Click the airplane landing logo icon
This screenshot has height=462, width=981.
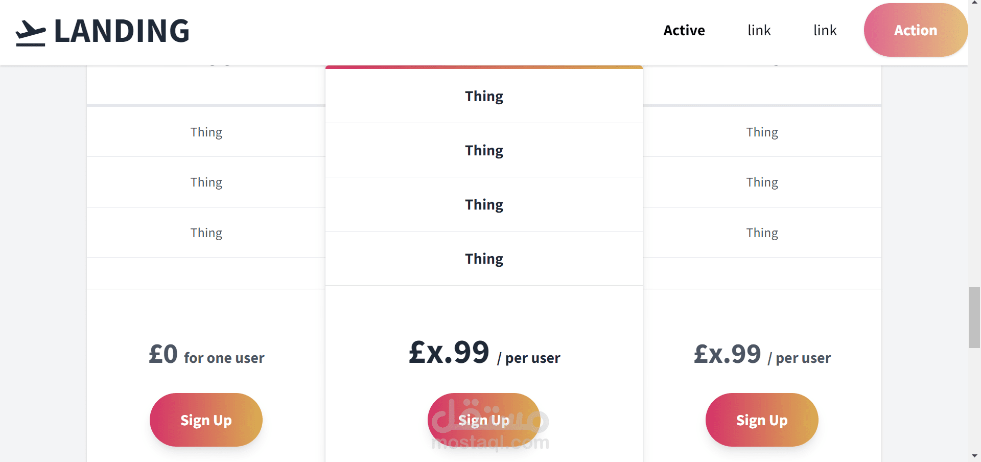(30, 33)
